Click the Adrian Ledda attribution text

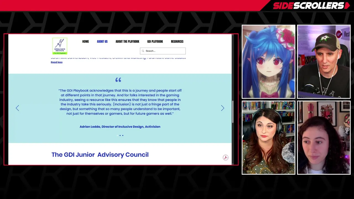tap(120, 127)
